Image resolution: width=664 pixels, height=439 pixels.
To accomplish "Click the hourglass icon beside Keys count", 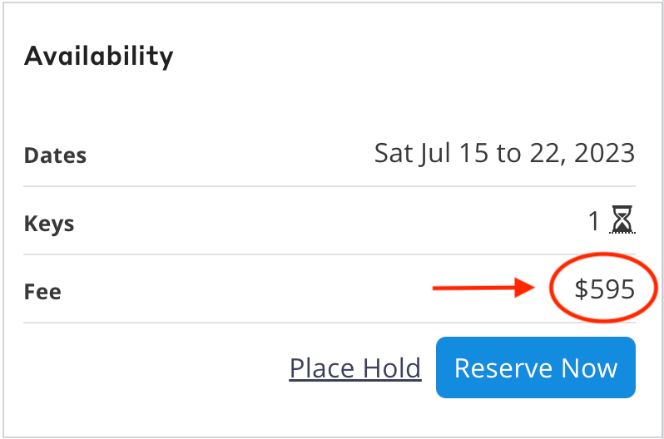I will (x=622, y=221).
